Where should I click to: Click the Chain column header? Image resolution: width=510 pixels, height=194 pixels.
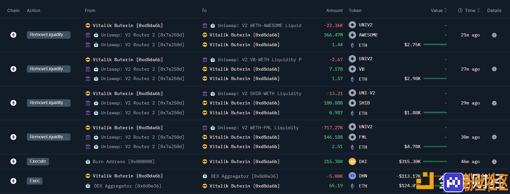click(13, 10)
